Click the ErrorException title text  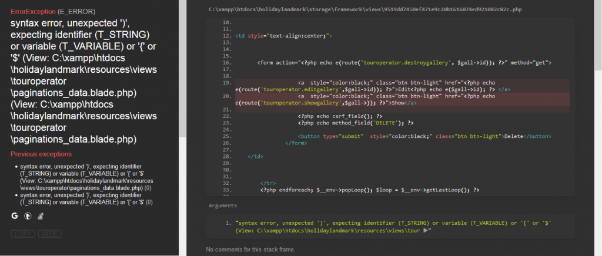tap(33, 11)
